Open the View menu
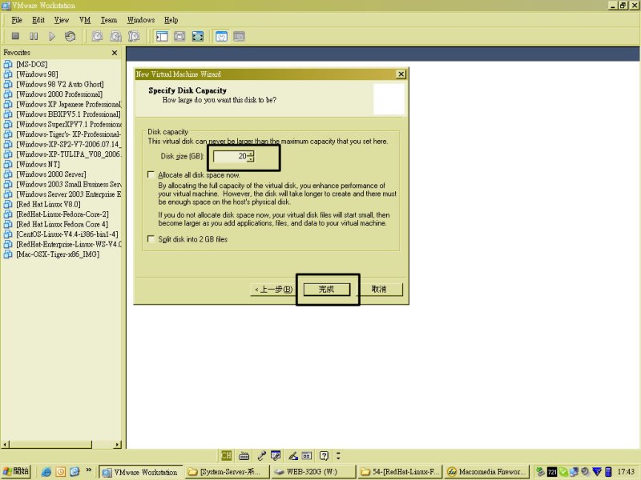Screen dimensions: 641x480 pos(62,19)
